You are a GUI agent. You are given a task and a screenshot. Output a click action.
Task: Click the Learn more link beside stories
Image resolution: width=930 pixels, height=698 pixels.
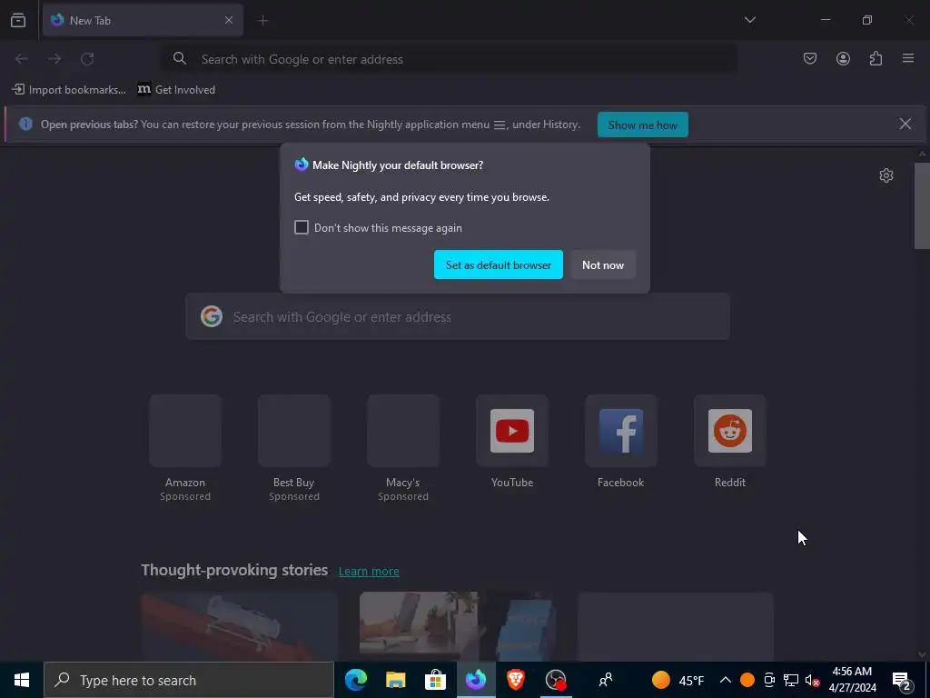point(369,571)
